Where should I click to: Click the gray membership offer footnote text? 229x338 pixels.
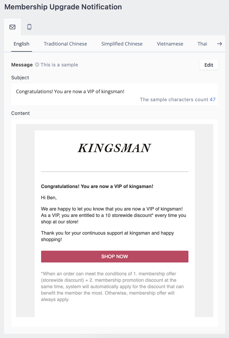[112, 287]
